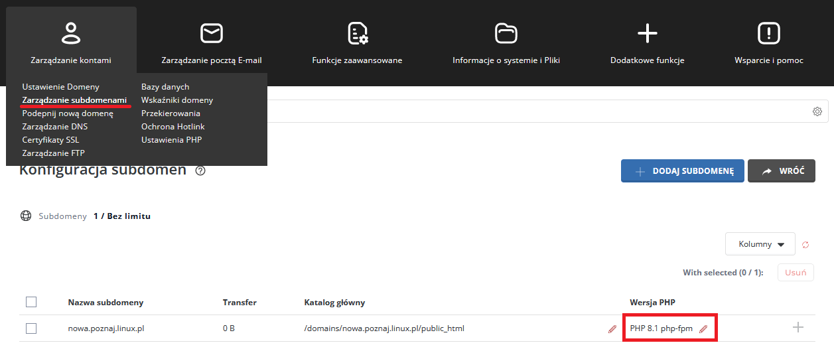
Task: Edit Katalog główny with the pencil icon
Action: pyautogui.click(x=612, y=328)
